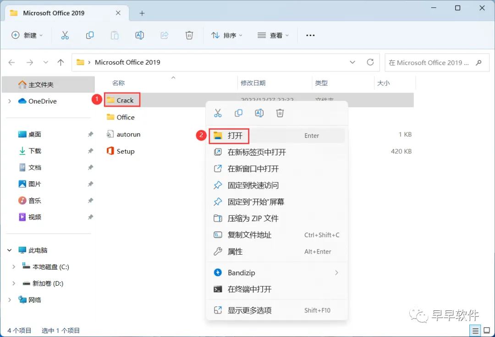The width and height of the screenshot is (495, 337).
Task: Close the Microsoft Office 2019 tab
Action: (x=118, y=13)
